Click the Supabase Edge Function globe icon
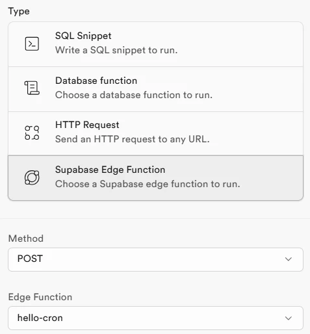Viewport: 310px width, 334px height. click(32, 177)
